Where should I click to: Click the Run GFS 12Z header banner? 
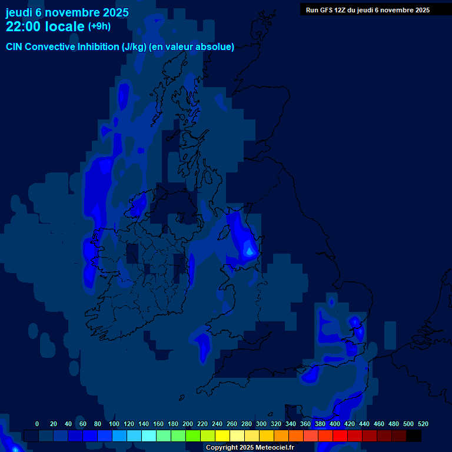(x=367, y=10)
